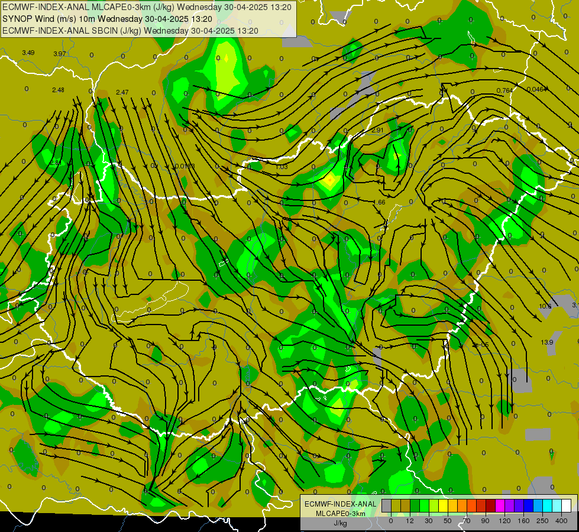Pick the pure blue swatch above 160

coord(529,505)
